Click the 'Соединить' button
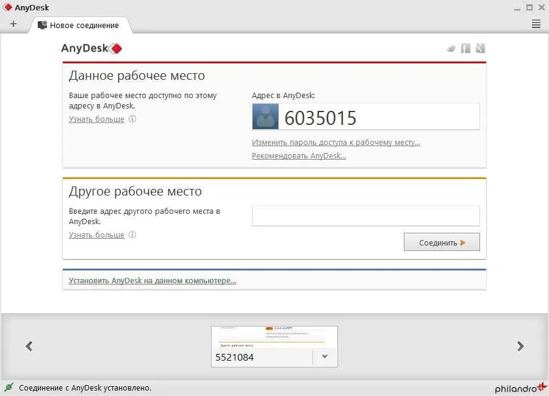 [x=442, y=242]
